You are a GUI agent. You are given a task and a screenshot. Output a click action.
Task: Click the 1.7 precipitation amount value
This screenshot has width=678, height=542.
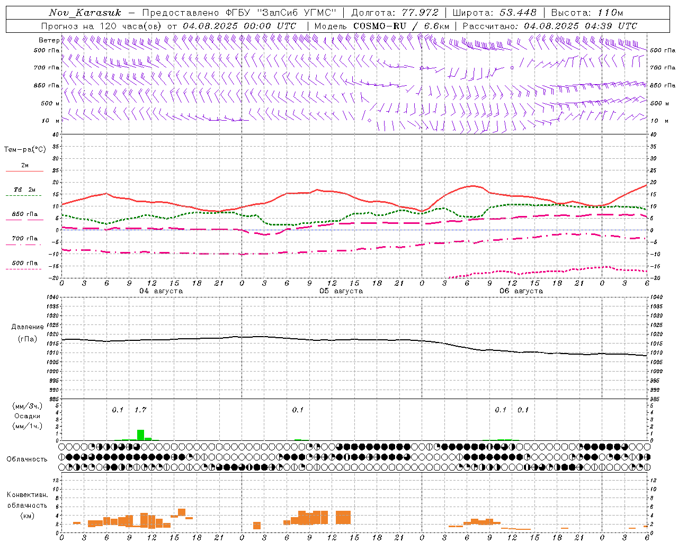(x=140, y=410)
